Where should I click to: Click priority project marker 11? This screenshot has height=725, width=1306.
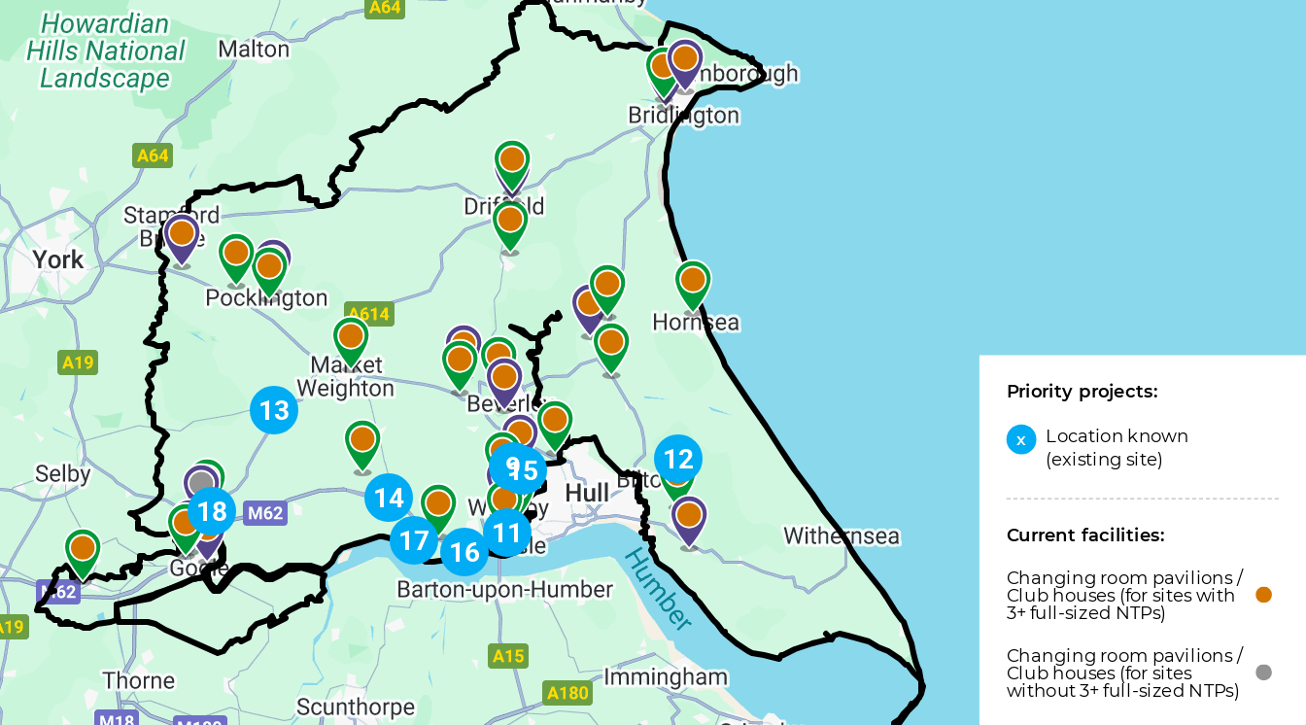tap(506, 533)
